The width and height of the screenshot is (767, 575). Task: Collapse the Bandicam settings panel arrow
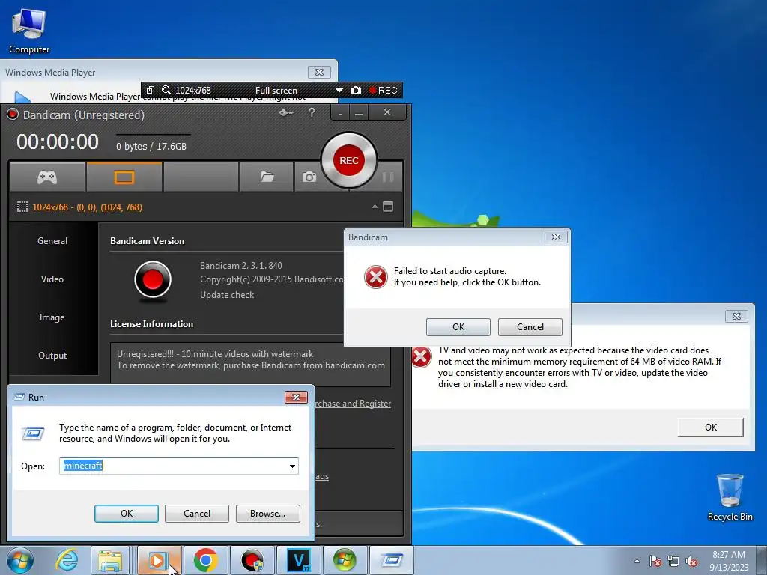[375, 207]
